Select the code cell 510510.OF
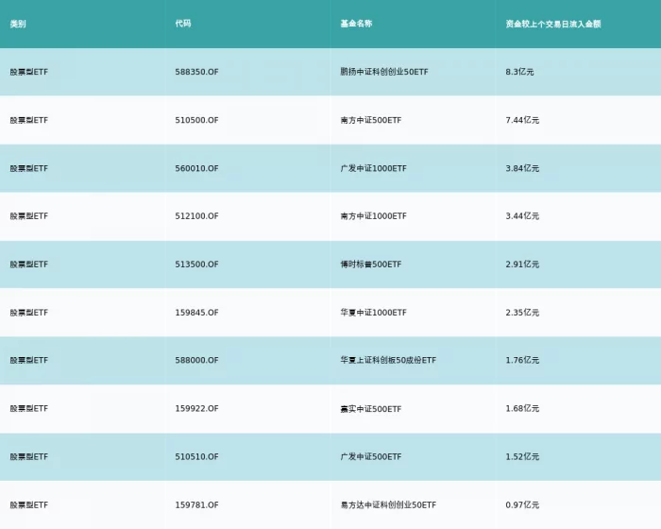 [x=196, y=456]
